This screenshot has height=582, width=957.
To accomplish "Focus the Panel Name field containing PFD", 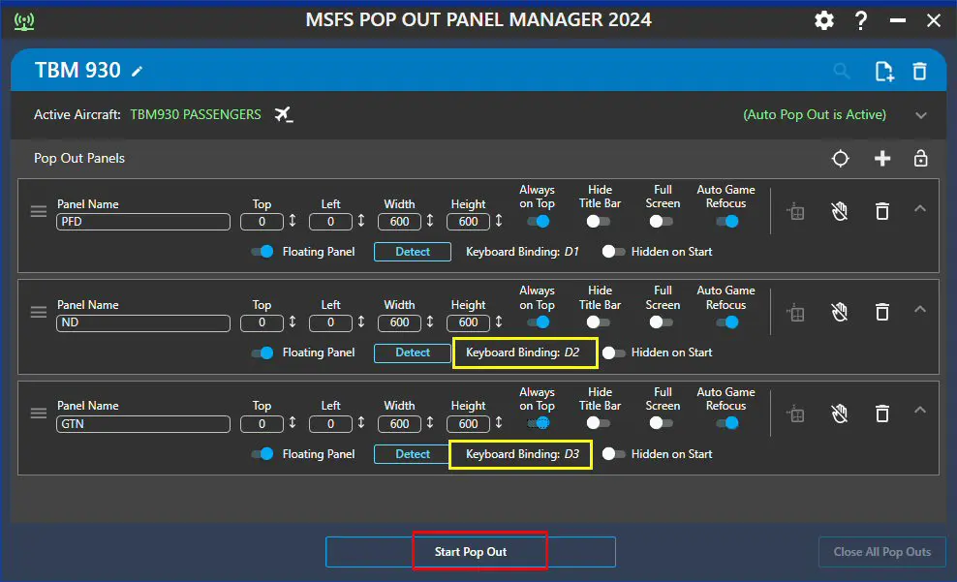I will [x=143, y=222].
